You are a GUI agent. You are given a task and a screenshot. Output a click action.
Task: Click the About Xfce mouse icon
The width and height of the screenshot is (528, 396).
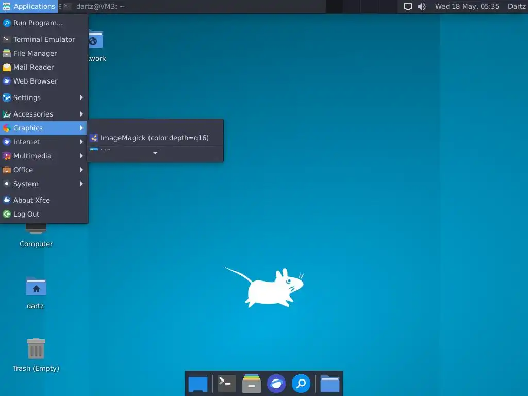[x=7, y=200]
